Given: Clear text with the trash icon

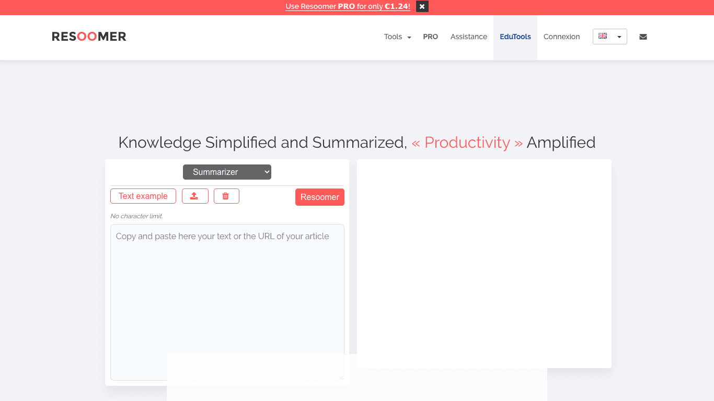Looking at the screenshot, I should coord(226,196).
